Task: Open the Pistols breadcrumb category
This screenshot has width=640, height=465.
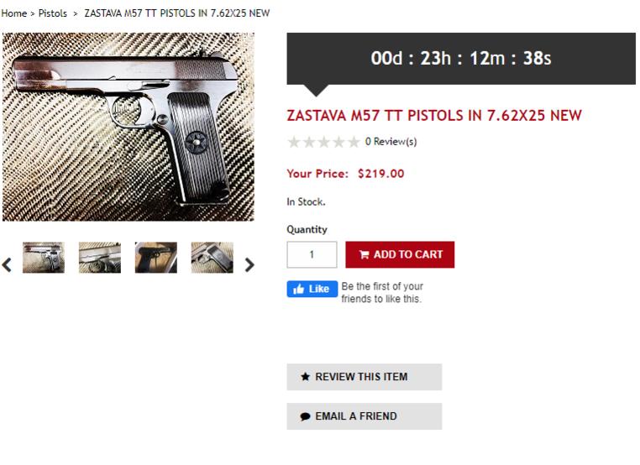Action: pos(53,14)
